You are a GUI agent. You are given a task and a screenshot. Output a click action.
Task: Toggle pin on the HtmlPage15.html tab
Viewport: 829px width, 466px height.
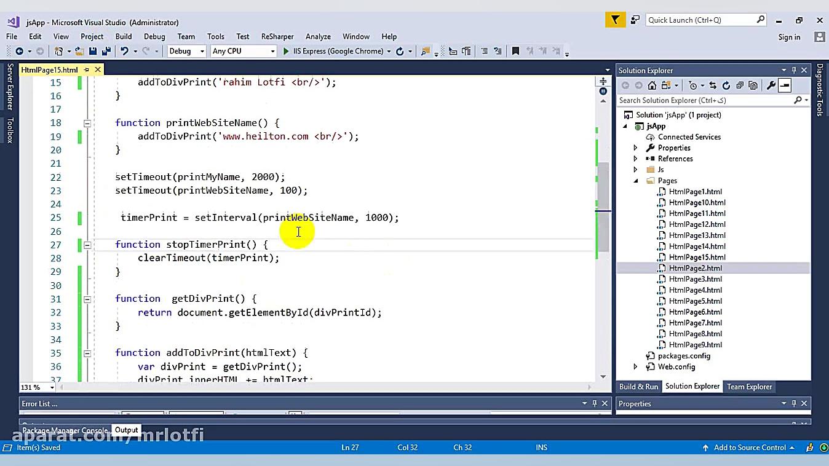[87, 70]
